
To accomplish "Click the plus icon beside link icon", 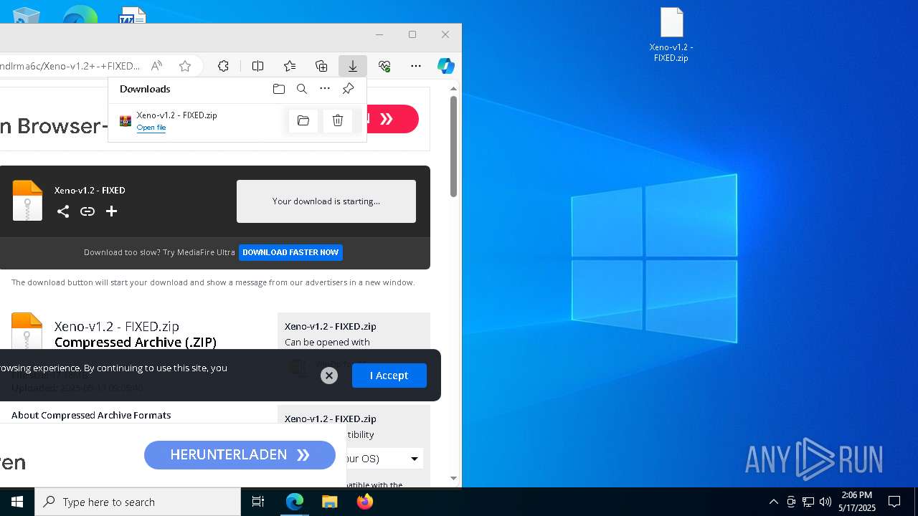I will pos(111,211).
